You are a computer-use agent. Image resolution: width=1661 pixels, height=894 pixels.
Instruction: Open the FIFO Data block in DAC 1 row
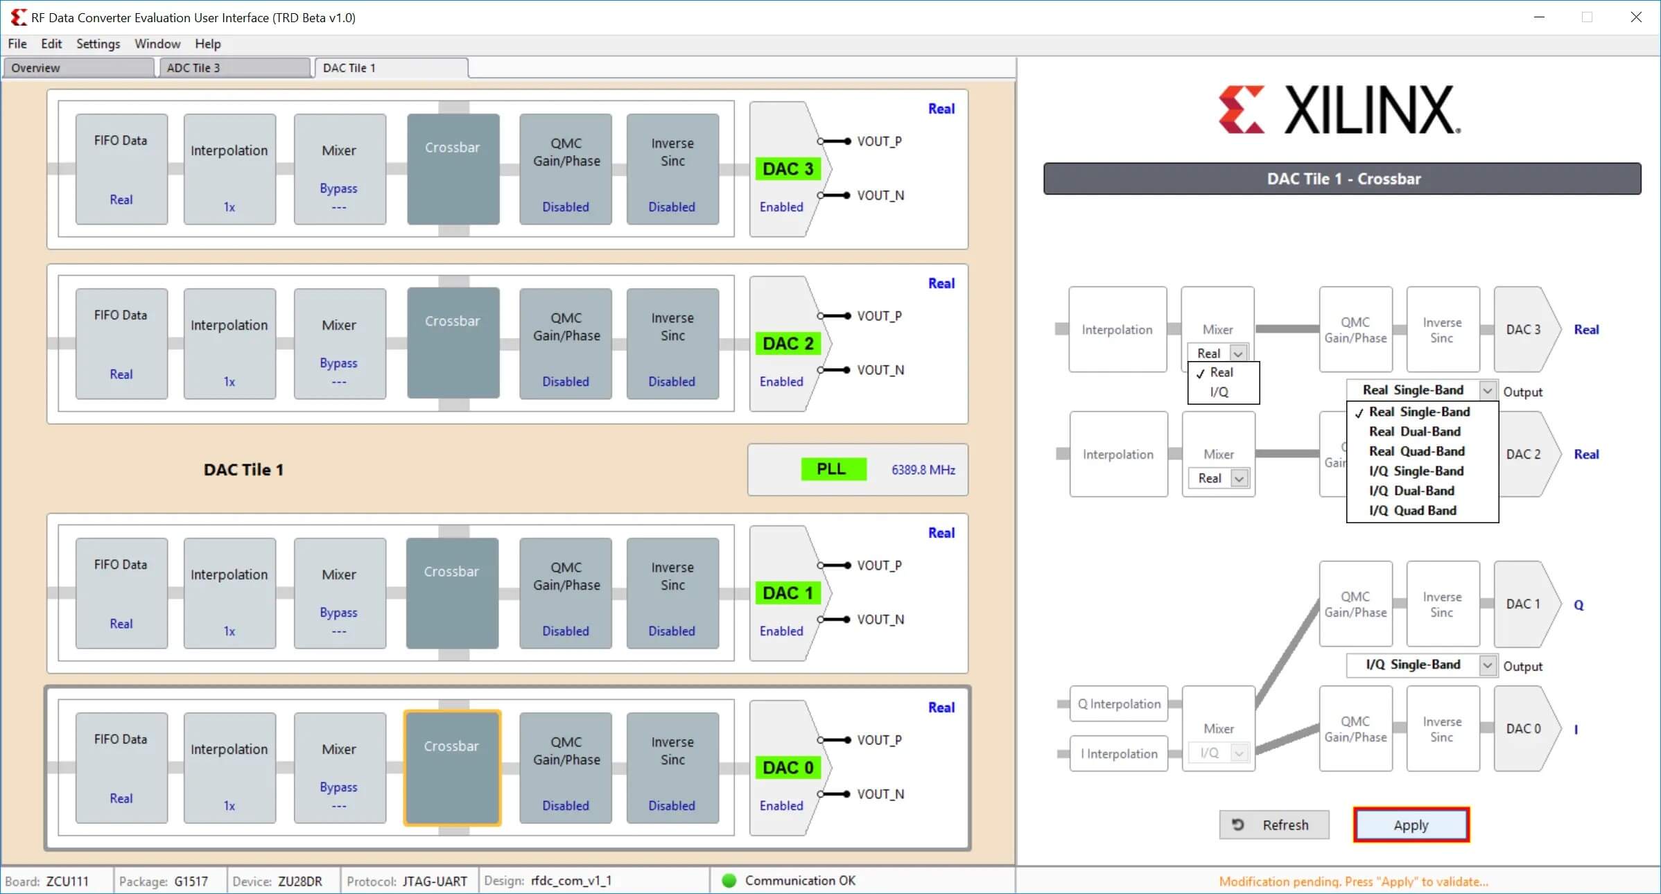[x=121, y=593]
